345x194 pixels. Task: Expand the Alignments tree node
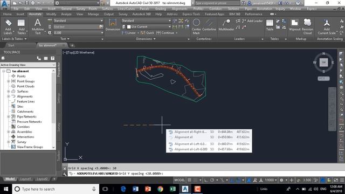tap(9, 96)
